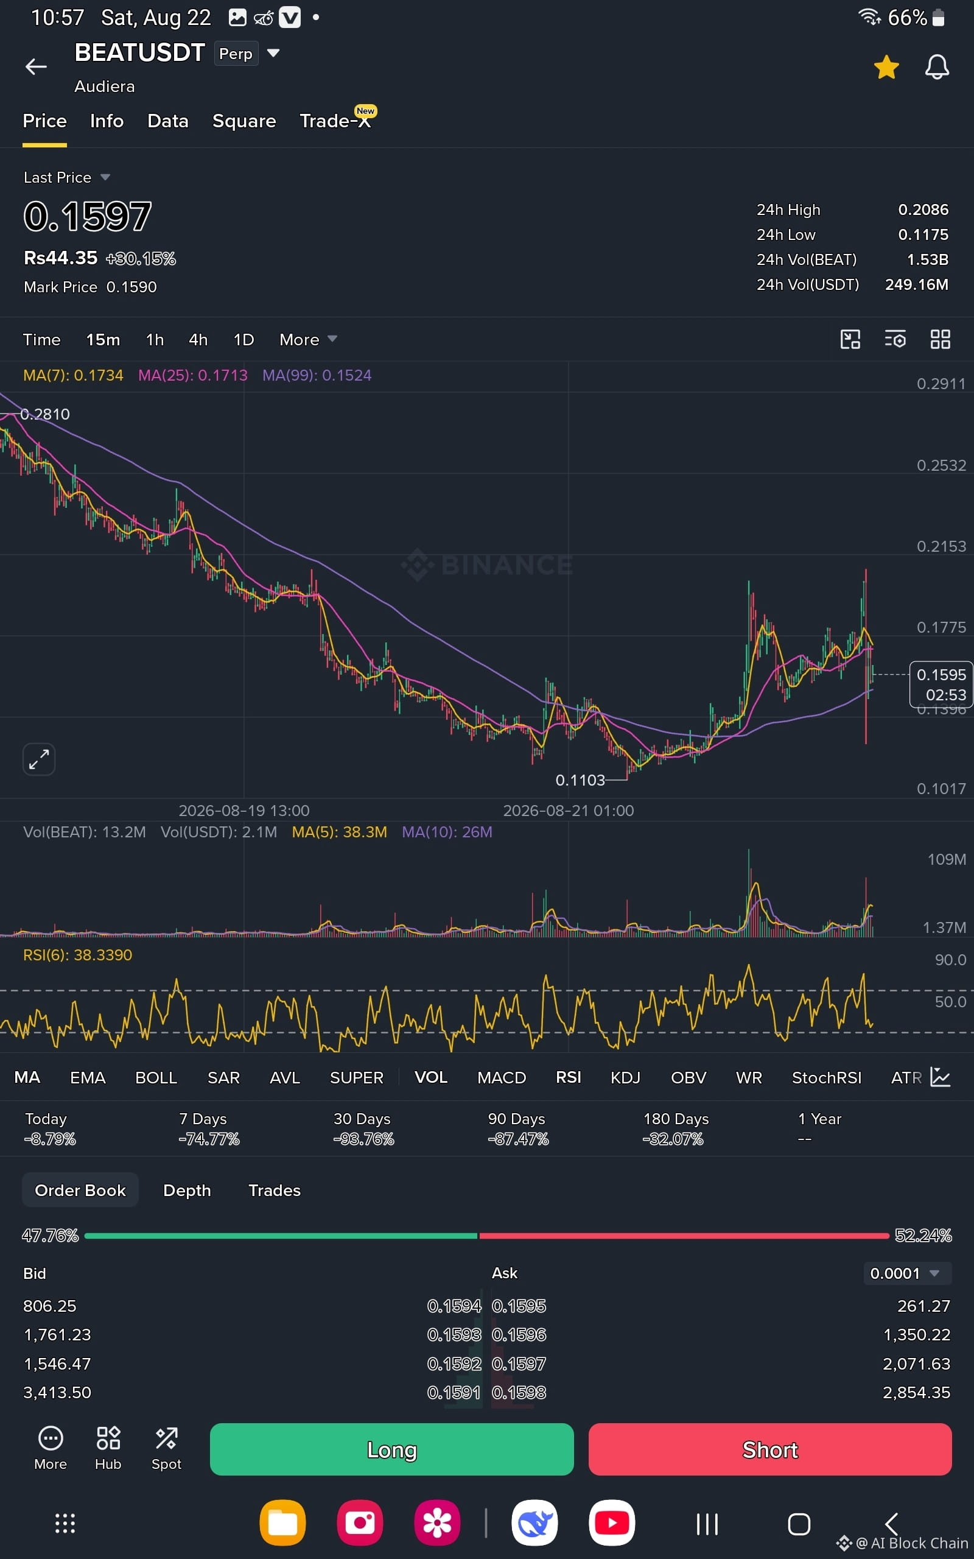Toggle the EMA indicator
Image resolution: width=974 pixels, height=1559 pixels.
coord(88,1078)
